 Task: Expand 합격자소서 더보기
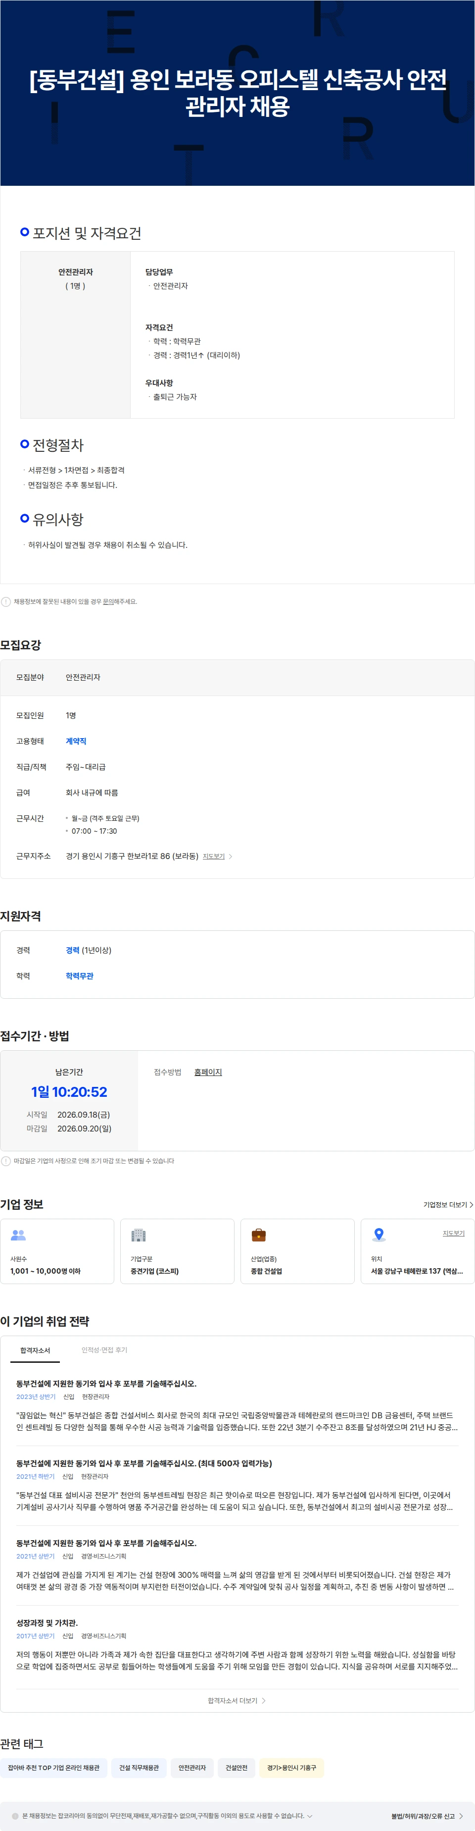(237, 1700)
